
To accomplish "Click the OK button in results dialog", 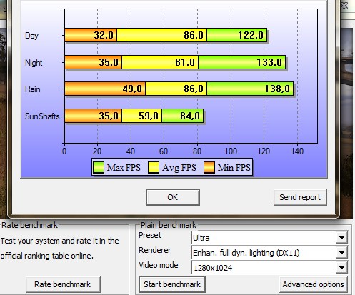I will pos(173,197).
